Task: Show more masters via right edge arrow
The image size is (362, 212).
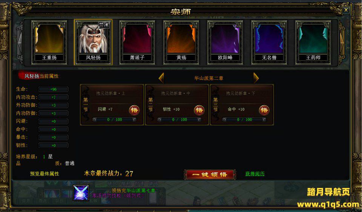Action: 342,42
